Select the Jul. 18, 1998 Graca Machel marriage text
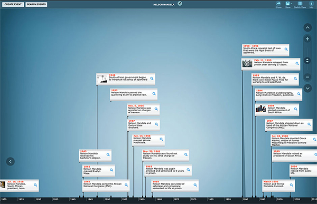Screen dimensions: 317x204 click(x=288, y=141)
